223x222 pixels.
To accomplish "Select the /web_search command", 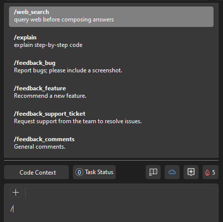I will (x=111, y=16).
